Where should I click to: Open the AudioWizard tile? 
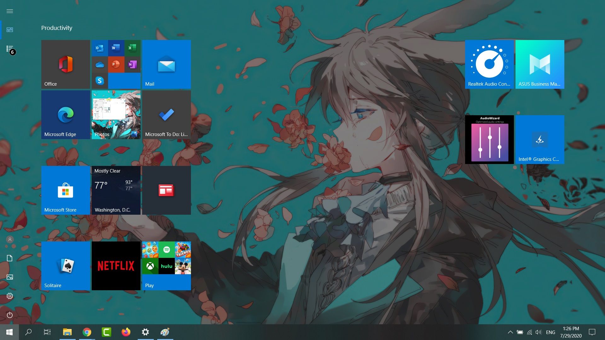coord(489,139)
